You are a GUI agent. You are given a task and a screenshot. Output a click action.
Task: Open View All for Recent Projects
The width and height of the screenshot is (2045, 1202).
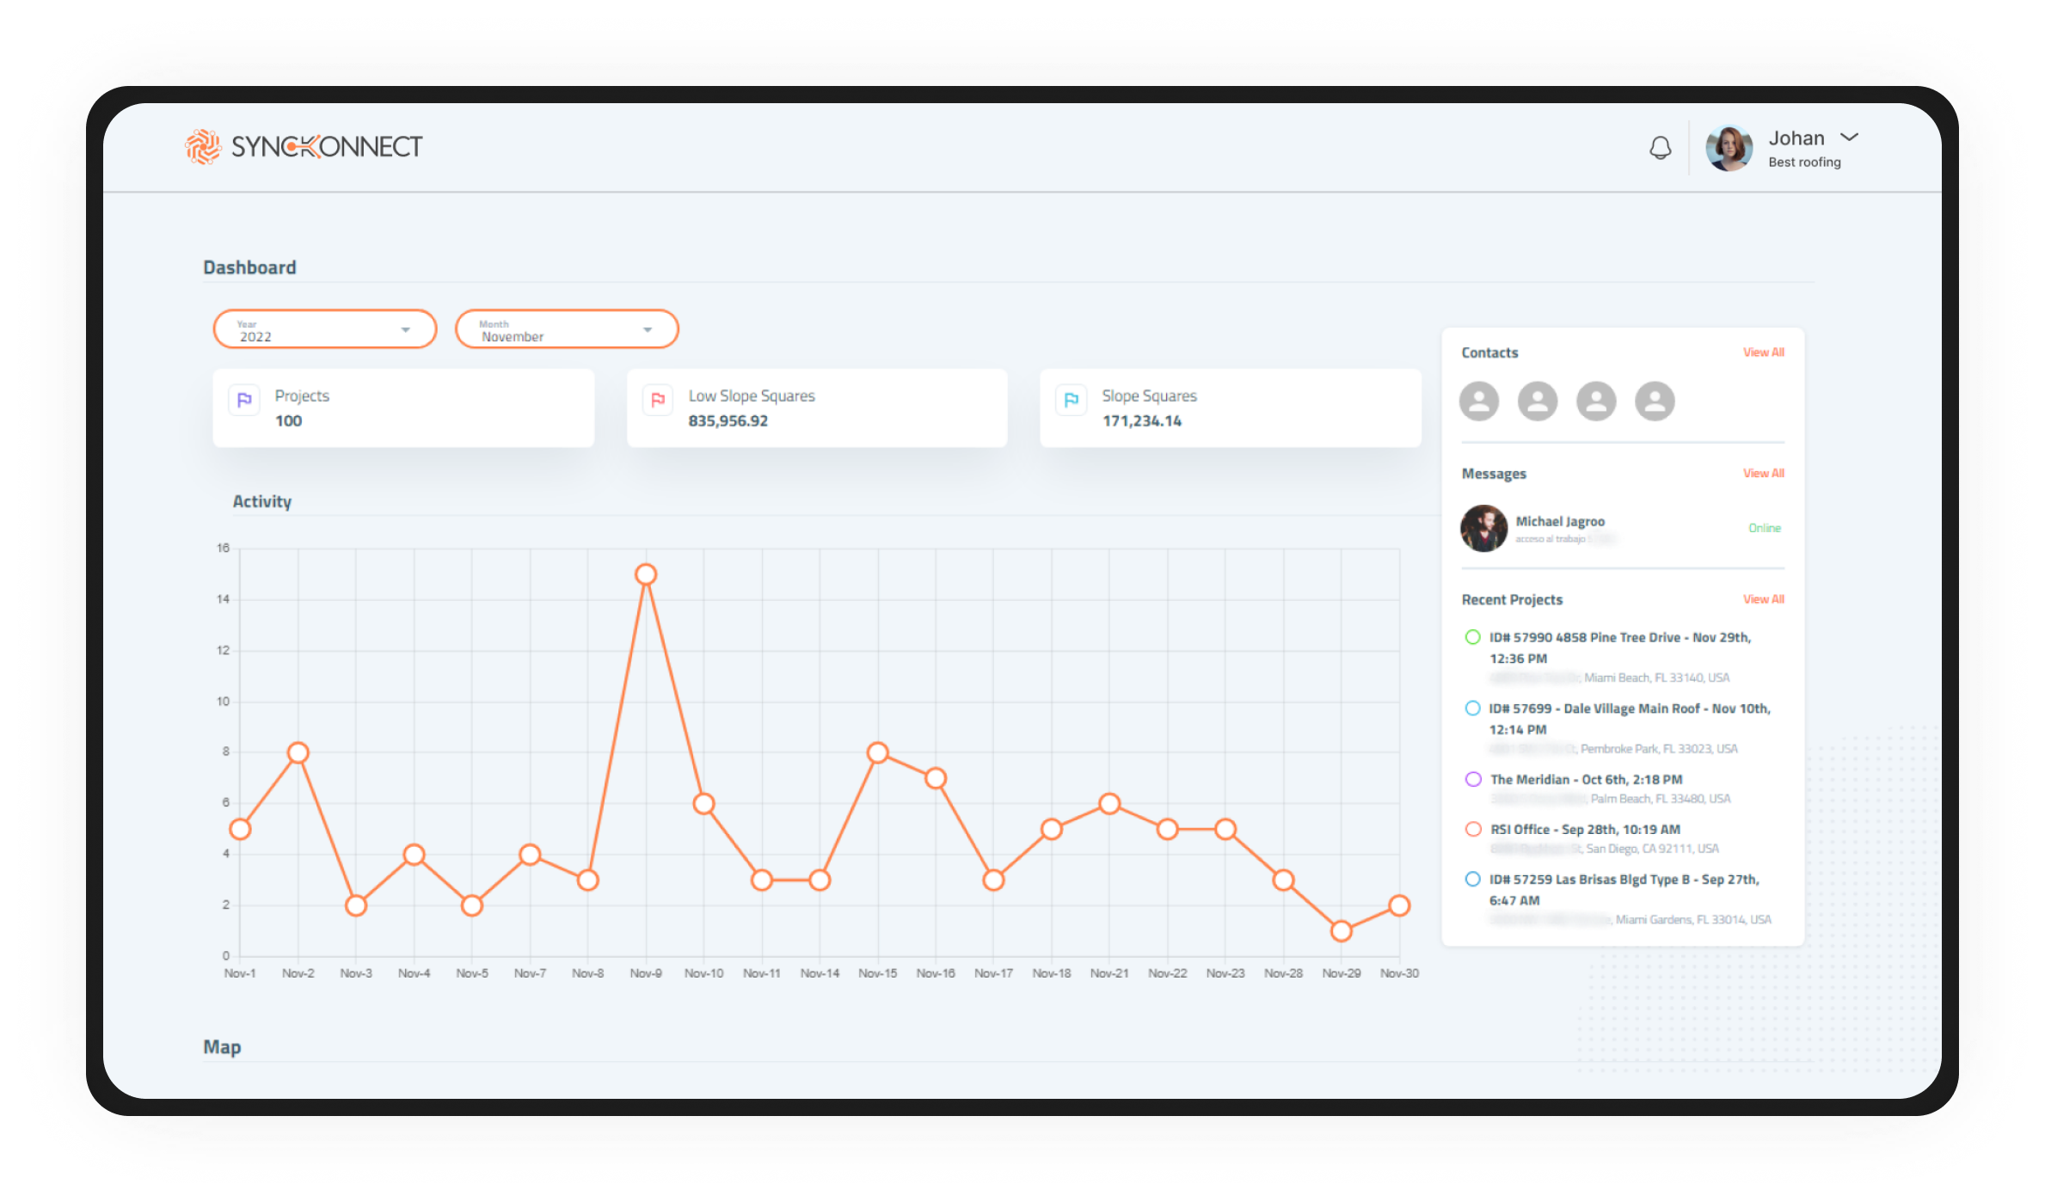tap(1763, 599)
